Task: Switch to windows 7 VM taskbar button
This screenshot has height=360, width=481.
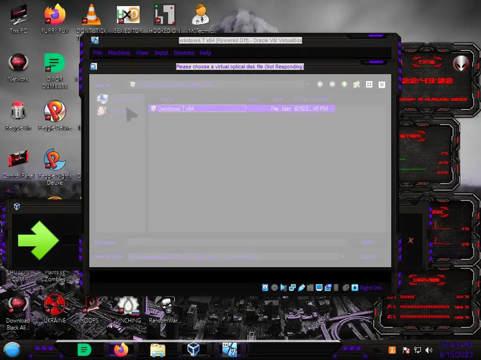Action: (x=230, y=350)
